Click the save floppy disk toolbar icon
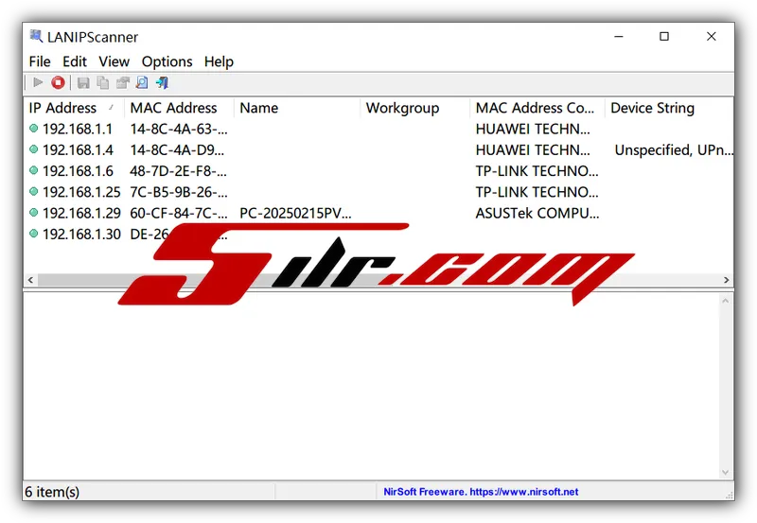 [x=83, y=83]
